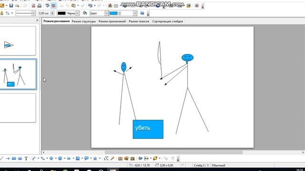The width and height of the screenshot is (305, 171).
Task: Click the Arrange icon
Action: (155, 159)
